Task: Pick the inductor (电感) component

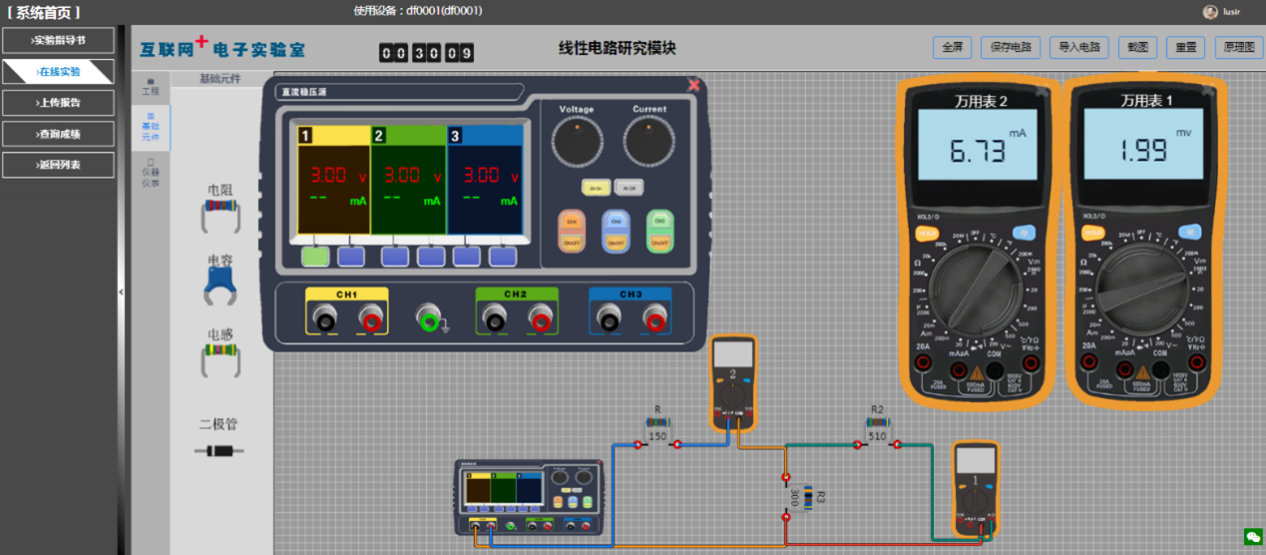Action: [219, 353]
